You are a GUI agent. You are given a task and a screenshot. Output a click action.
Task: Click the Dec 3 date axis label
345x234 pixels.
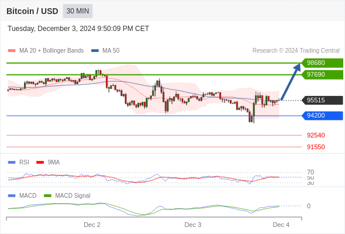(x=193, y=225)
